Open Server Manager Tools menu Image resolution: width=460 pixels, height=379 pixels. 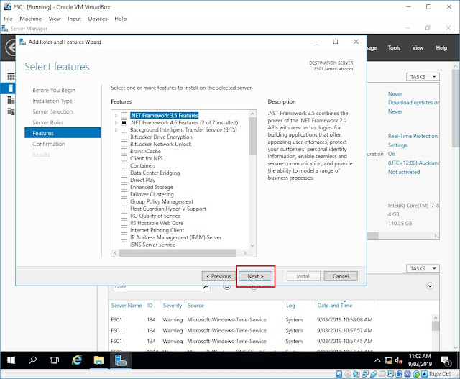pos(394,48)
